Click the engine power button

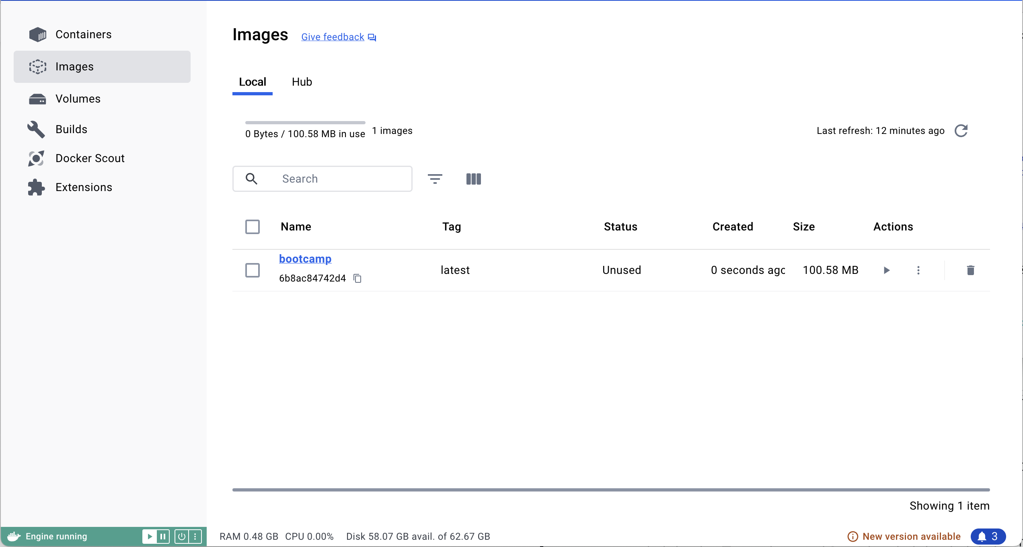pos(182,537)
